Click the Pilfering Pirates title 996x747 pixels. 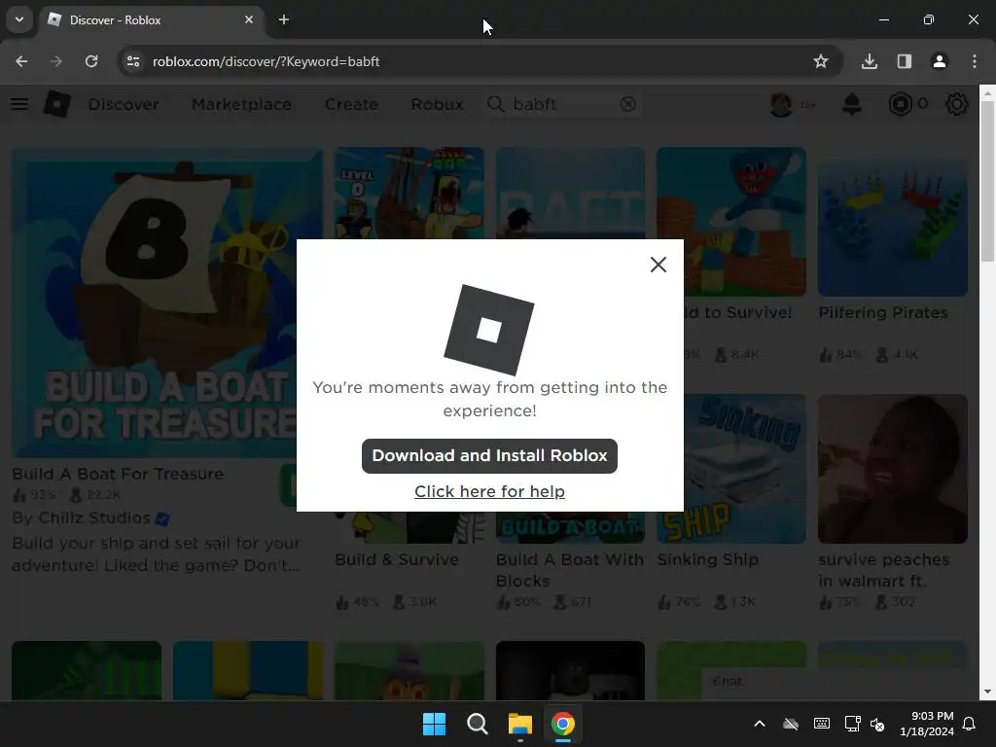[x=883, y=312]
